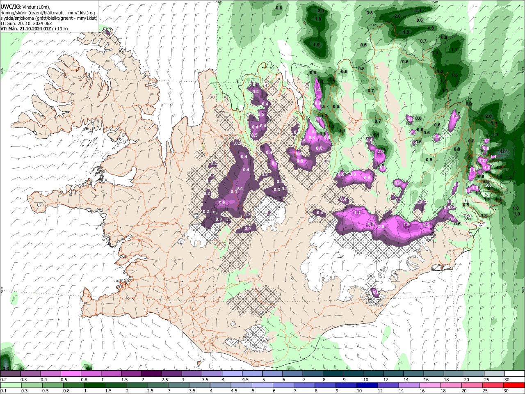Select the 1.5 swatch in lower legend row
This screenshot has width=525, height=394.
click(x=115, y=385)
